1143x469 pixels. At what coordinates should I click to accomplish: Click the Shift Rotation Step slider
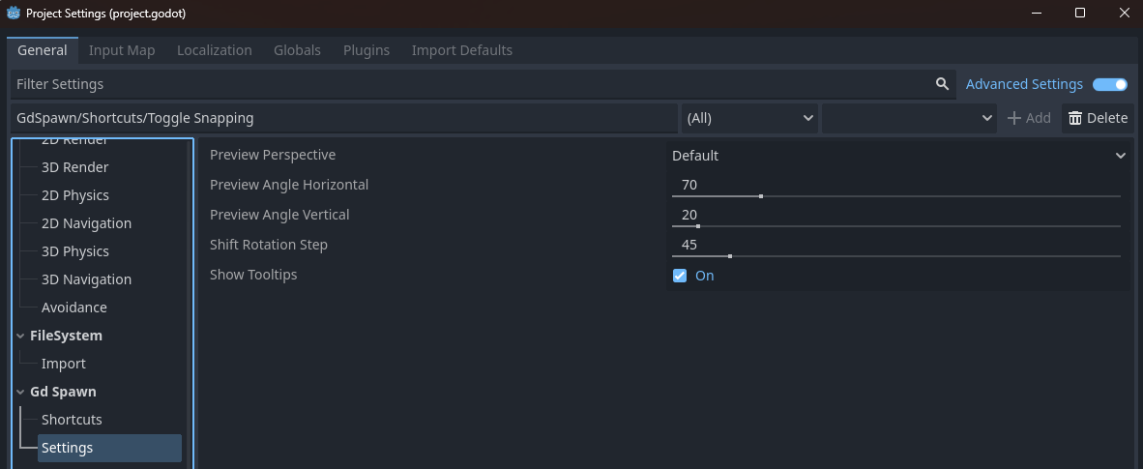coord(895,256)
